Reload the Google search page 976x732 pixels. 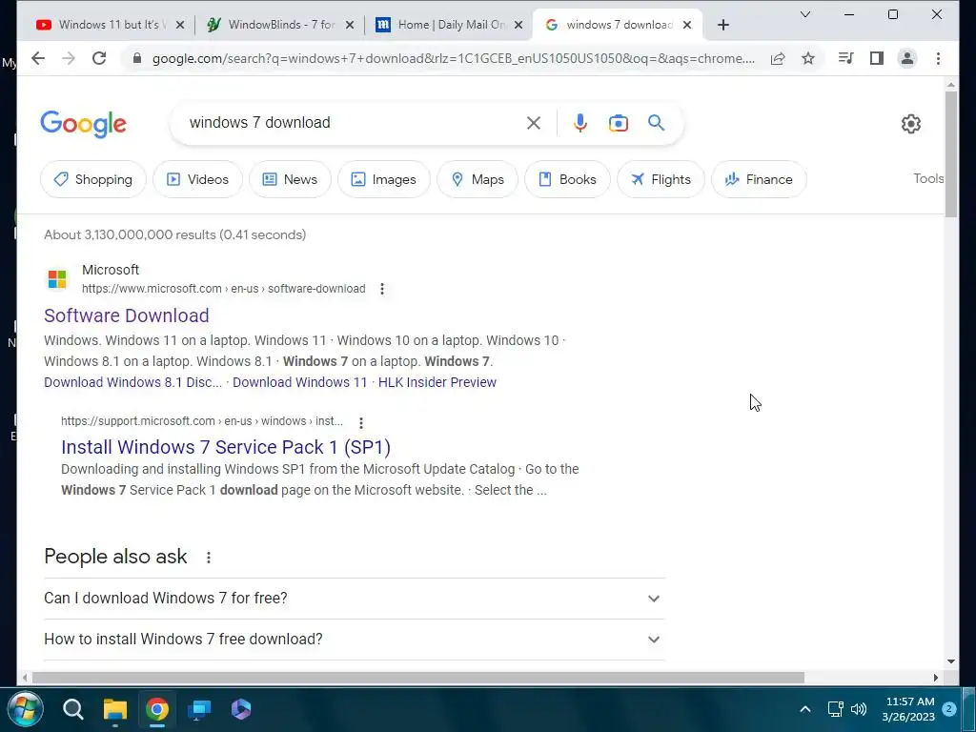99,58
